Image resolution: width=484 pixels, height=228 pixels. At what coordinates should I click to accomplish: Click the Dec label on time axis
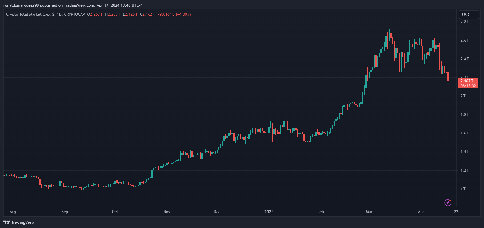coord(217,212)
